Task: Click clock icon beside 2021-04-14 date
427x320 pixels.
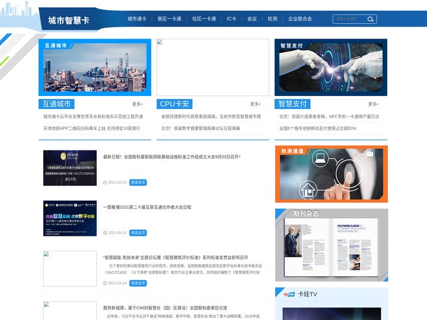Action: pos(105,283)
